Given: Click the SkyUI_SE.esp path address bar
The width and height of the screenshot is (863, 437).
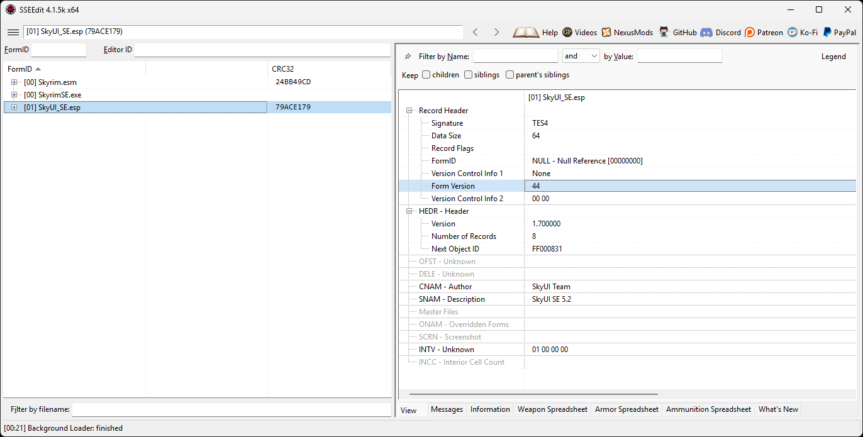Looking at the screenshot, I should click(243, 32).
